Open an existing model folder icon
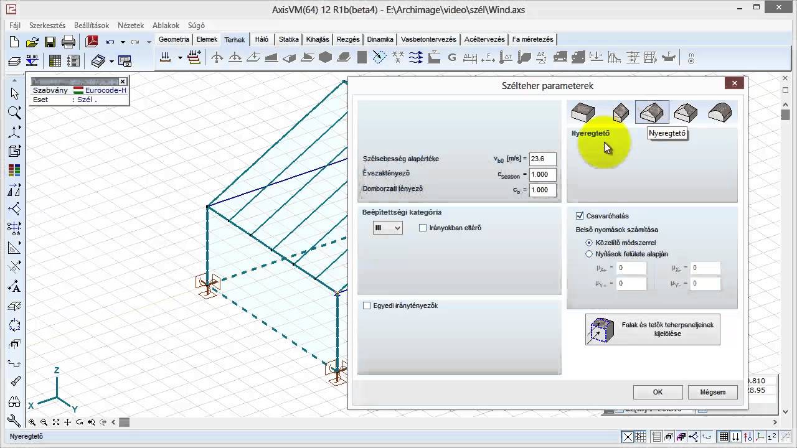Viewport: 797px width, 448px height. 32,42
